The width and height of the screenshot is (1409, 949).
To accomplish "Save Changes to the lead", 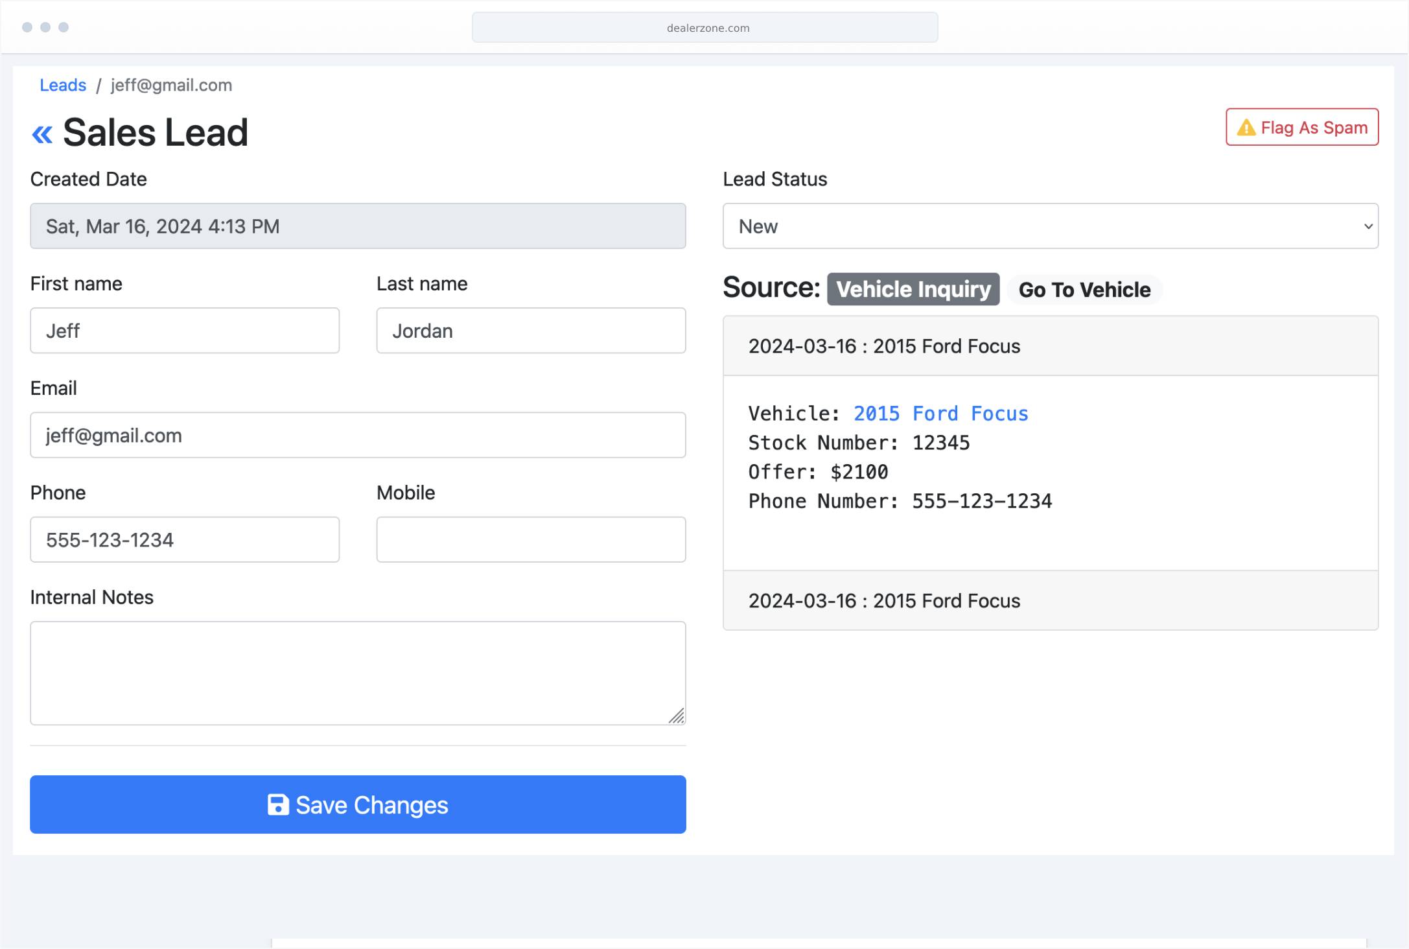I will (358, 804).
